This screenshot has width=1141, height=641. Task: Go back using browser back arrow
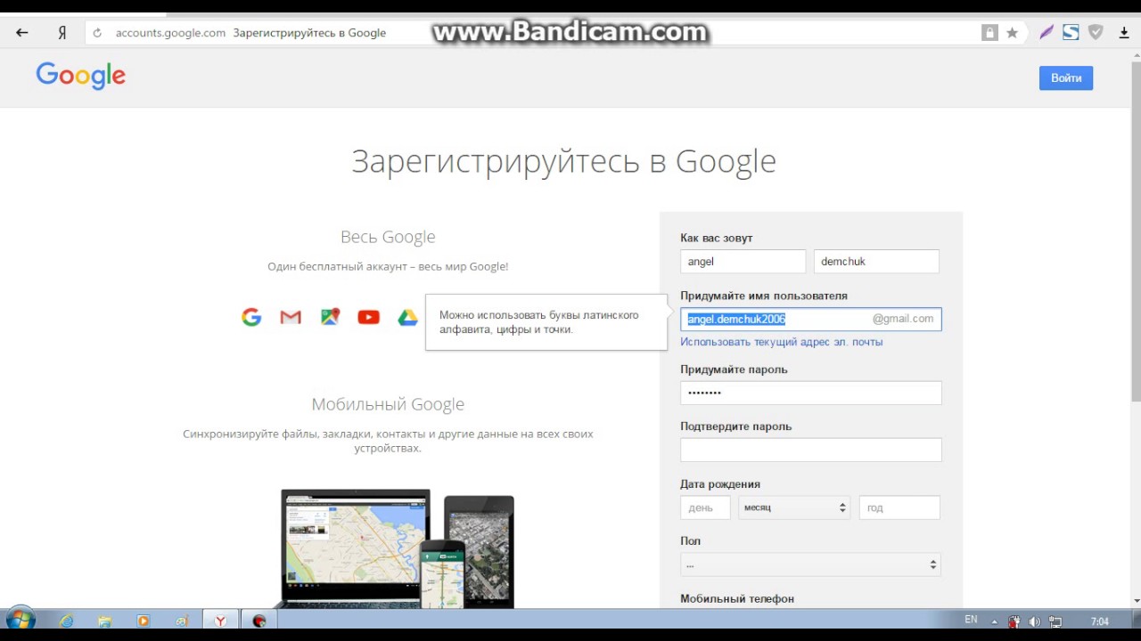pos(22,33)
